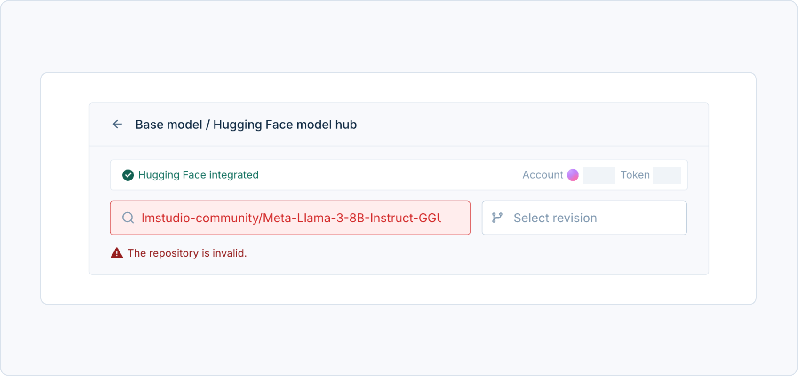Open the Select revision dropdown
The height and width of the screenshot is (376, 798).
(x=583, y=217)
